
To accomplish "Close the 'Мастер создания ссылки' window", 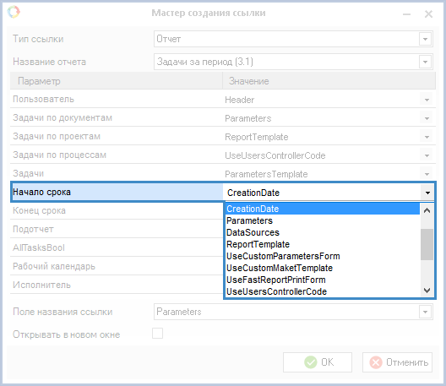I will point(428,14).
